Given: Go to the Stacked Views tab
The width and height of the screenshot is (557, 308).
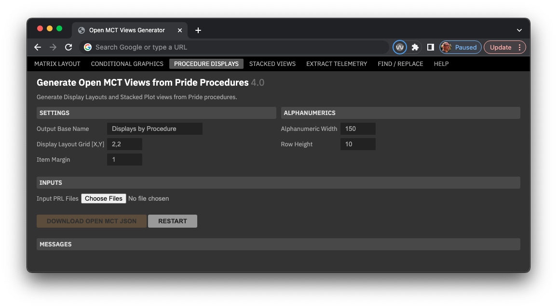Looking at the screenshot, I should pos(272,64).
